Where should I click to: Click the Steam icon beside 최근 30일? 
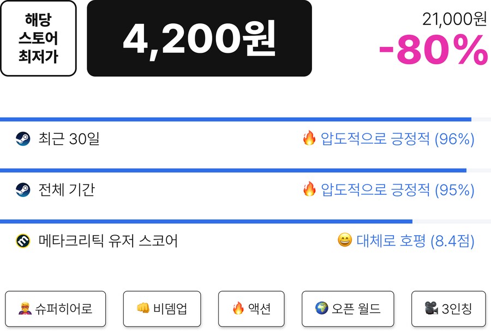[23, 139]
